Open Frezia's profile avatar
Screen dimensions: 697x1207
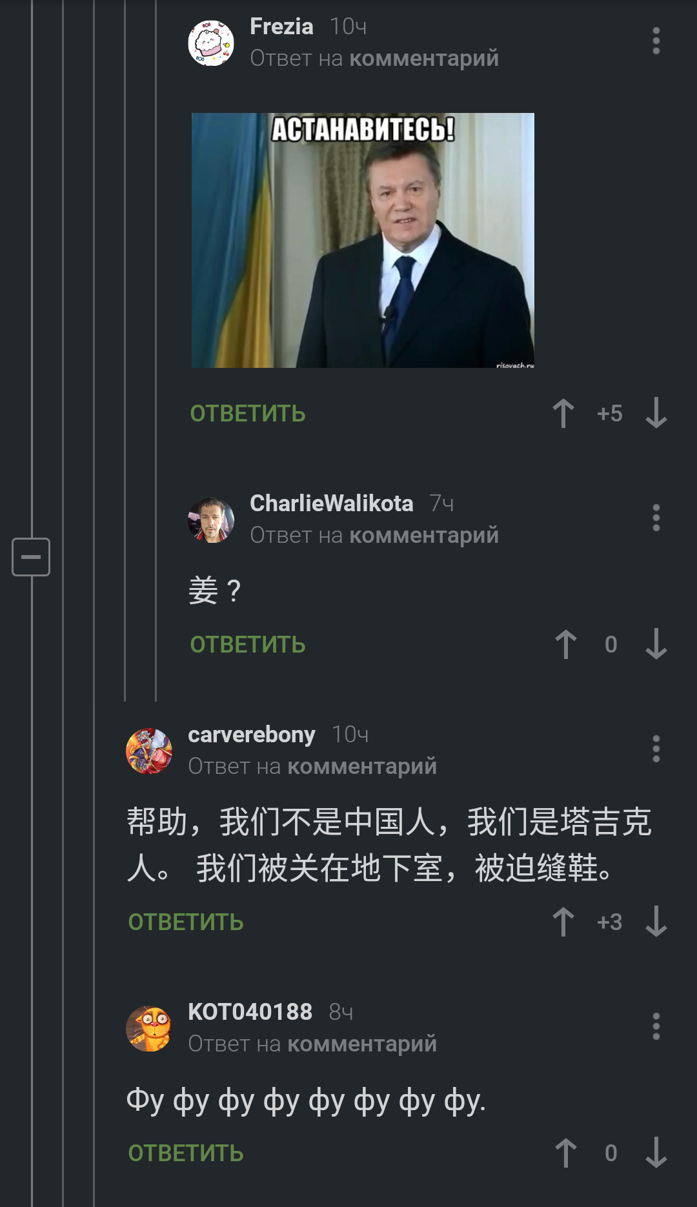[211, 43]
